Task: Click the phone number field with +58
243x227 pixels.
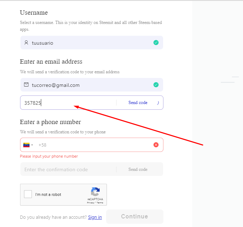Action: [x=92, y=145]
